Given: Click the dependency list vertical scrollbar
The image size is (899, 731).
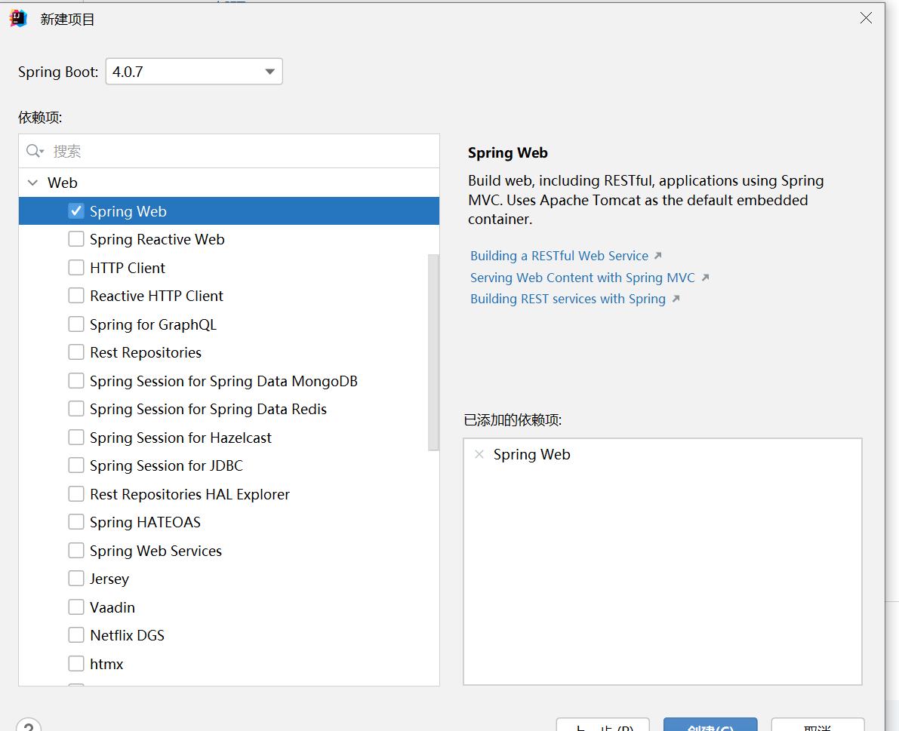Looking at the screenshot, I should pos(433,352).
